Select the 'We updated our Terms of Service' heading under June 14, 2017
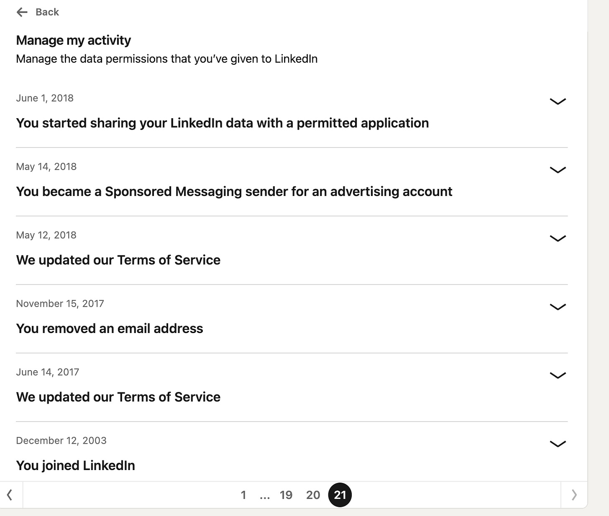This screenshot has height=516, width=609. click(x=118, y=397)
